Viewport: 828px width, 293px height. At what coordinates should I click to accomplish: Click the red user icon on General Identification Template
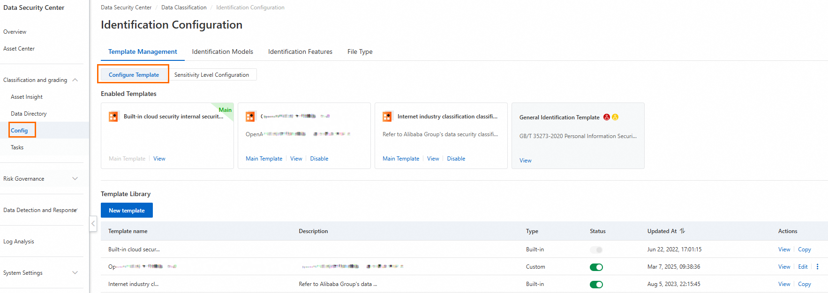(607, 117)
